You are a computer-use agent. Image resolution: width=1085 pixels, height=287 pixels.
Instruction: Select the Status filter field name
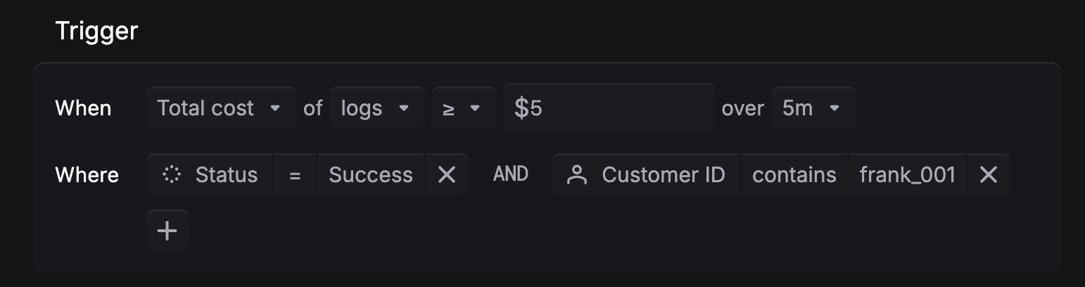coord(226,174)
